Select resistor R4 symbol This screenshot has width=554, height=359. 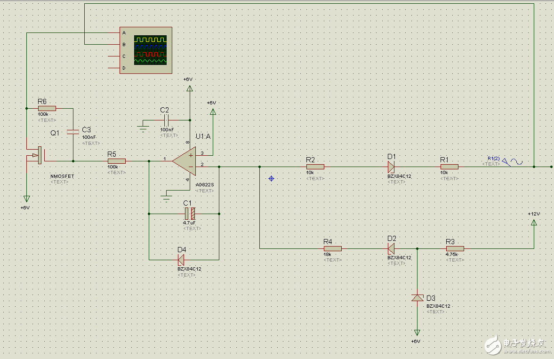(332, 248)
